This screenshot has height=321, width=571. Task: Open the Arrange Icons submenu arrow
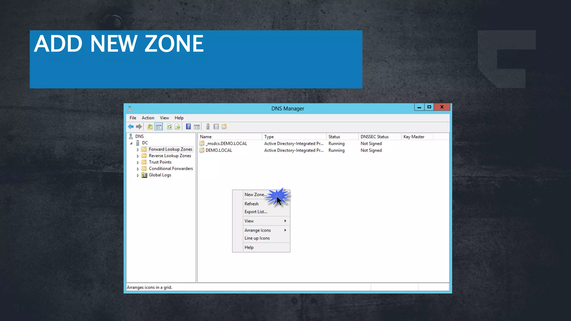point(285,230)
